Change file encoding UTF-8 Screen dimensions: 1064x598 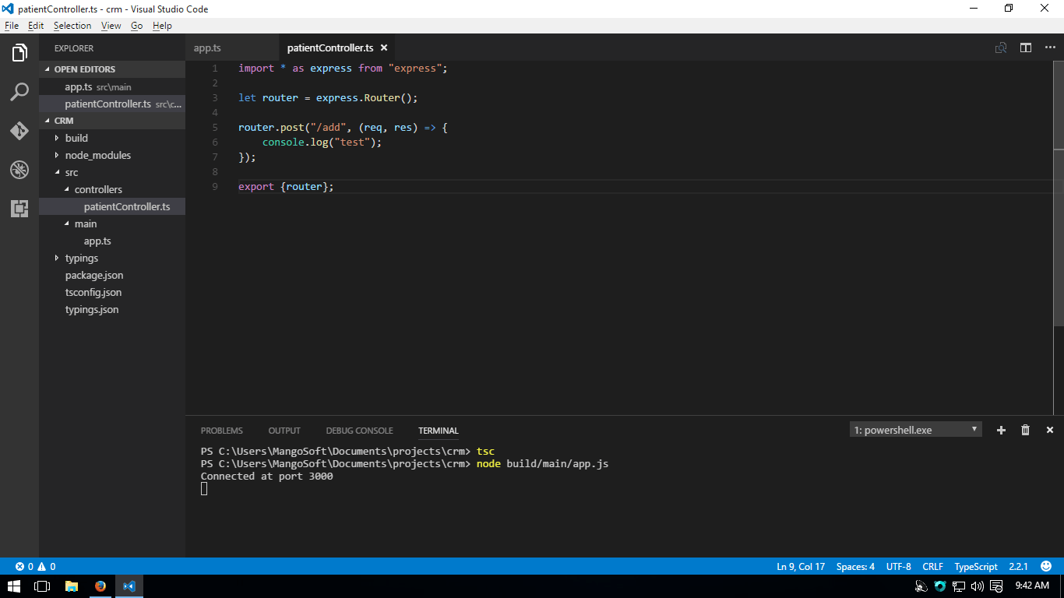898,567
